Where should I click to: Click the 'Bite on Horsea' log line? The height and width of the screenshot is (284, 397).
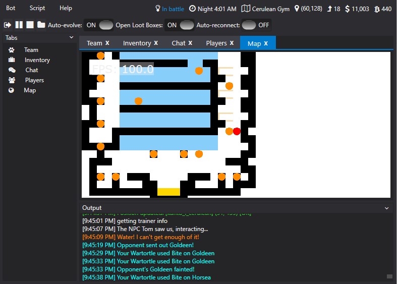pos(146,277)
